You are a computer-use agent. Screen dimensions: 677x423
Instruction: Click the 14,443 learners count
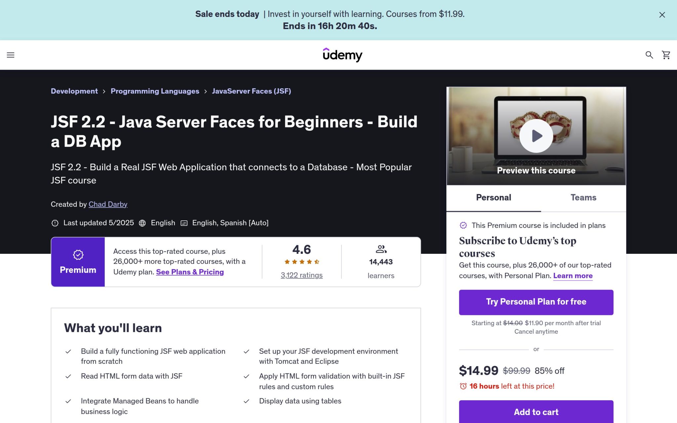tap(381, 262)
